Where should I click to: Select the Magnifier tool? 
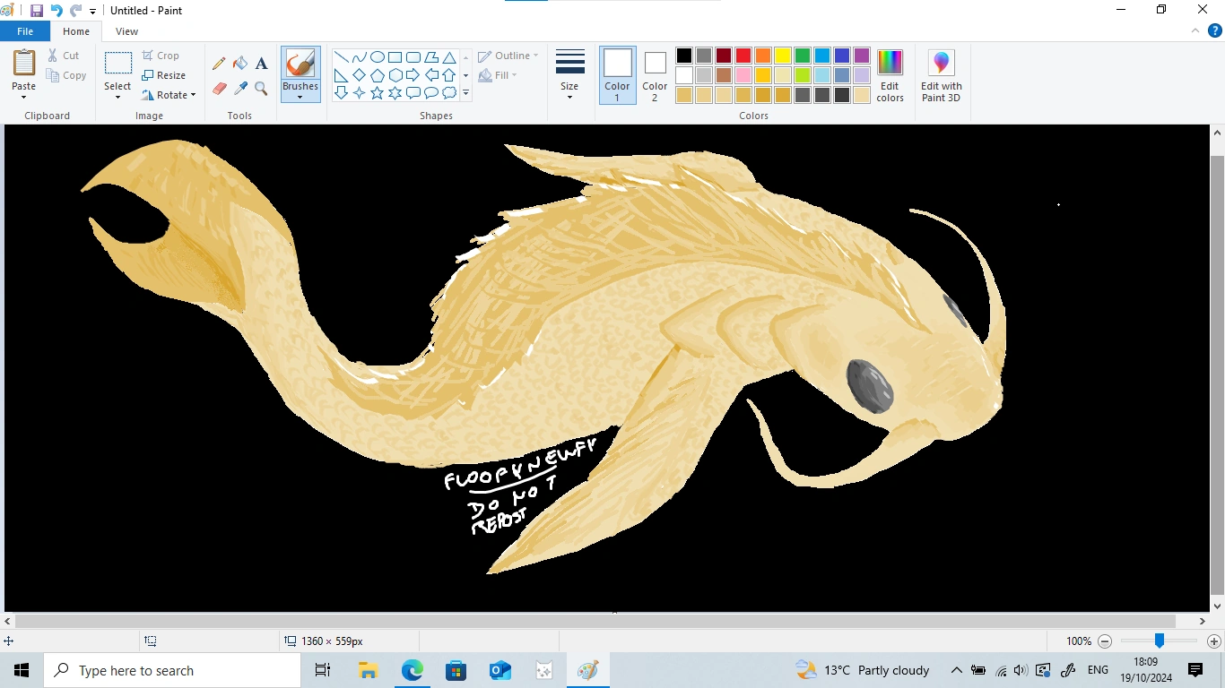pyautogui.click(x=261, y=89)
